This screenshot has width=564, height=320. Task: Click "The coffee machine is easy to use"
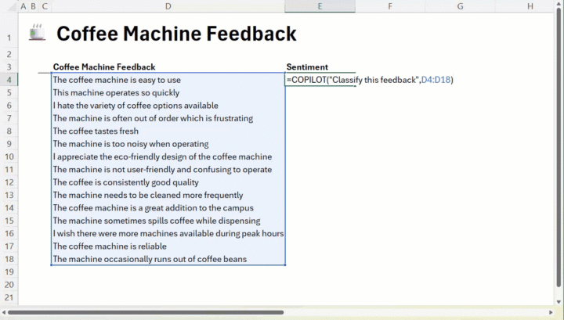coord(117,80)
